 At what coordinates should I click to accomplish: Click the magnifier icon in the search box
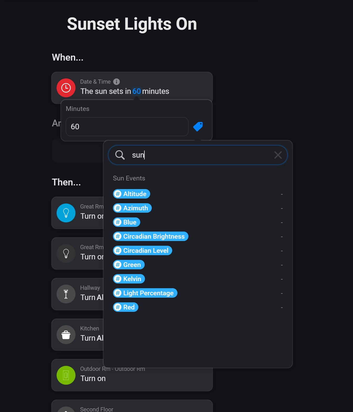pyautogui.click(x=120, y=155)
